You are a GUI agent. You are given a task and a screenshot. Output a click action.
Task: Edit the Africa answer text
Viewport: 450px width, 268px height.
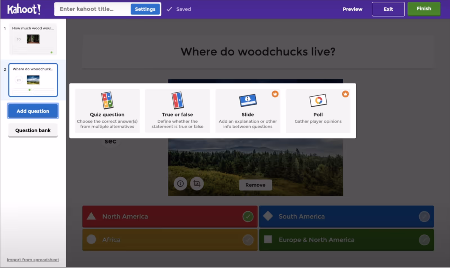click(111, 240)
